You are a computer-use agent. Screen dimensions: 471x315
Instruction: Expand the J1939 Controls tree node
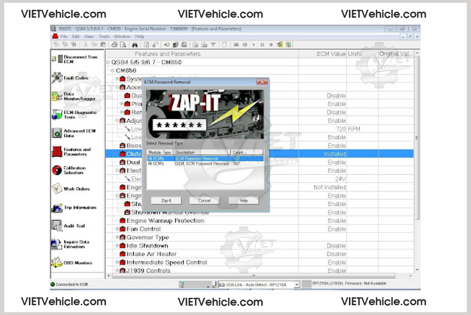pyautogui.click(x=117, y=271)
